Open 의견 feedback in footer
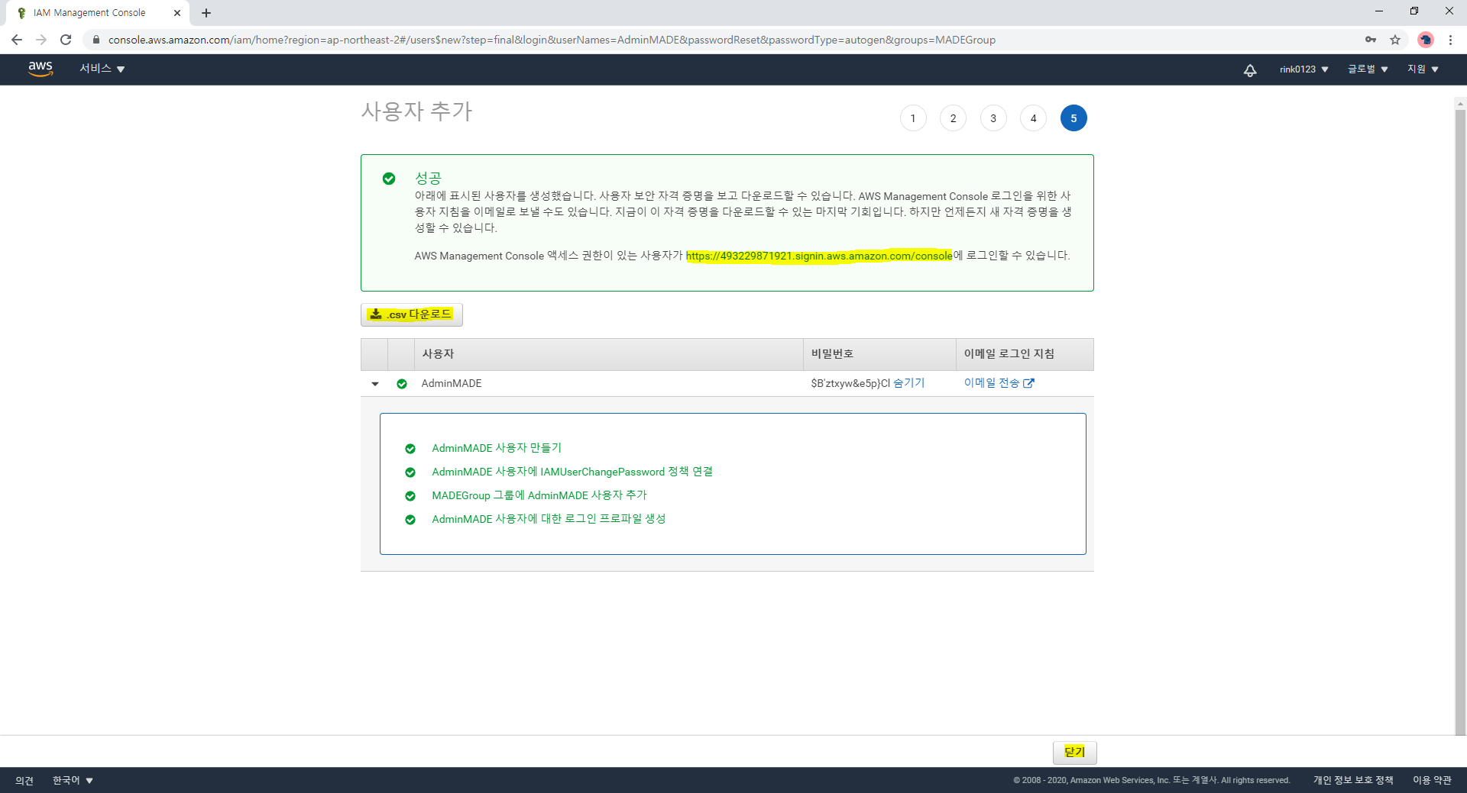This screenshot has width=1467, height=793. pyautogui.click(x=24, y=780)
